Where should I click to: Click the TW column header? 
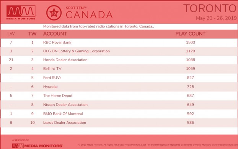click(x=32, y=34)
